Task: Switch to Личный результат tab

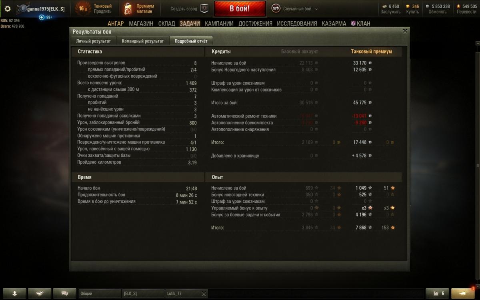Action: 94,41
